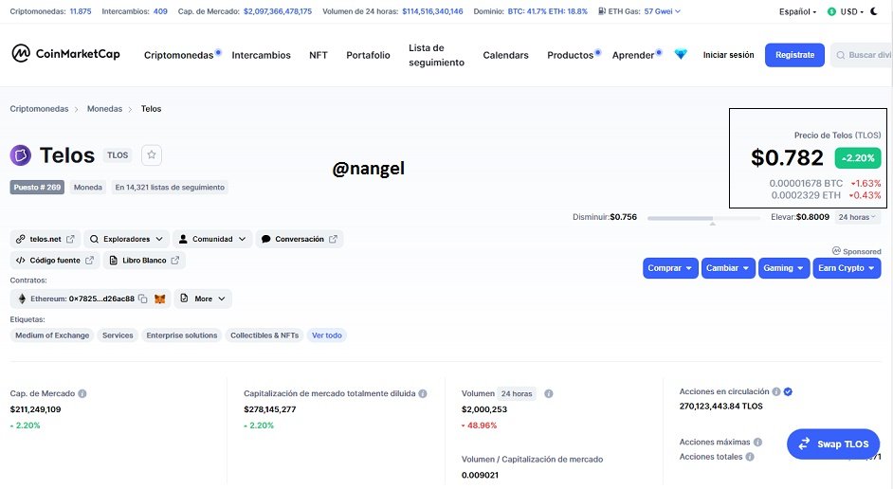Open the Libro Blanco link
This screenshot has height=489, width=893.
144,261
